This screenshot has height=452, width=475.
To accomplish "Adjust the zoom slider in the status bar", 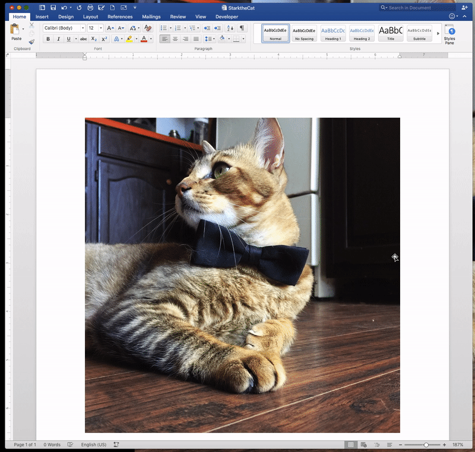I will [x=426, y=444].
